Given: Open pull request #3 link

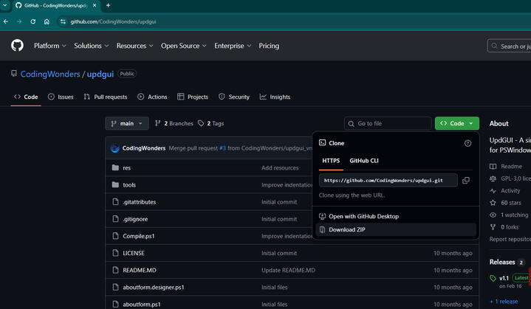Looking at the screenshot, I should (222, 148).
